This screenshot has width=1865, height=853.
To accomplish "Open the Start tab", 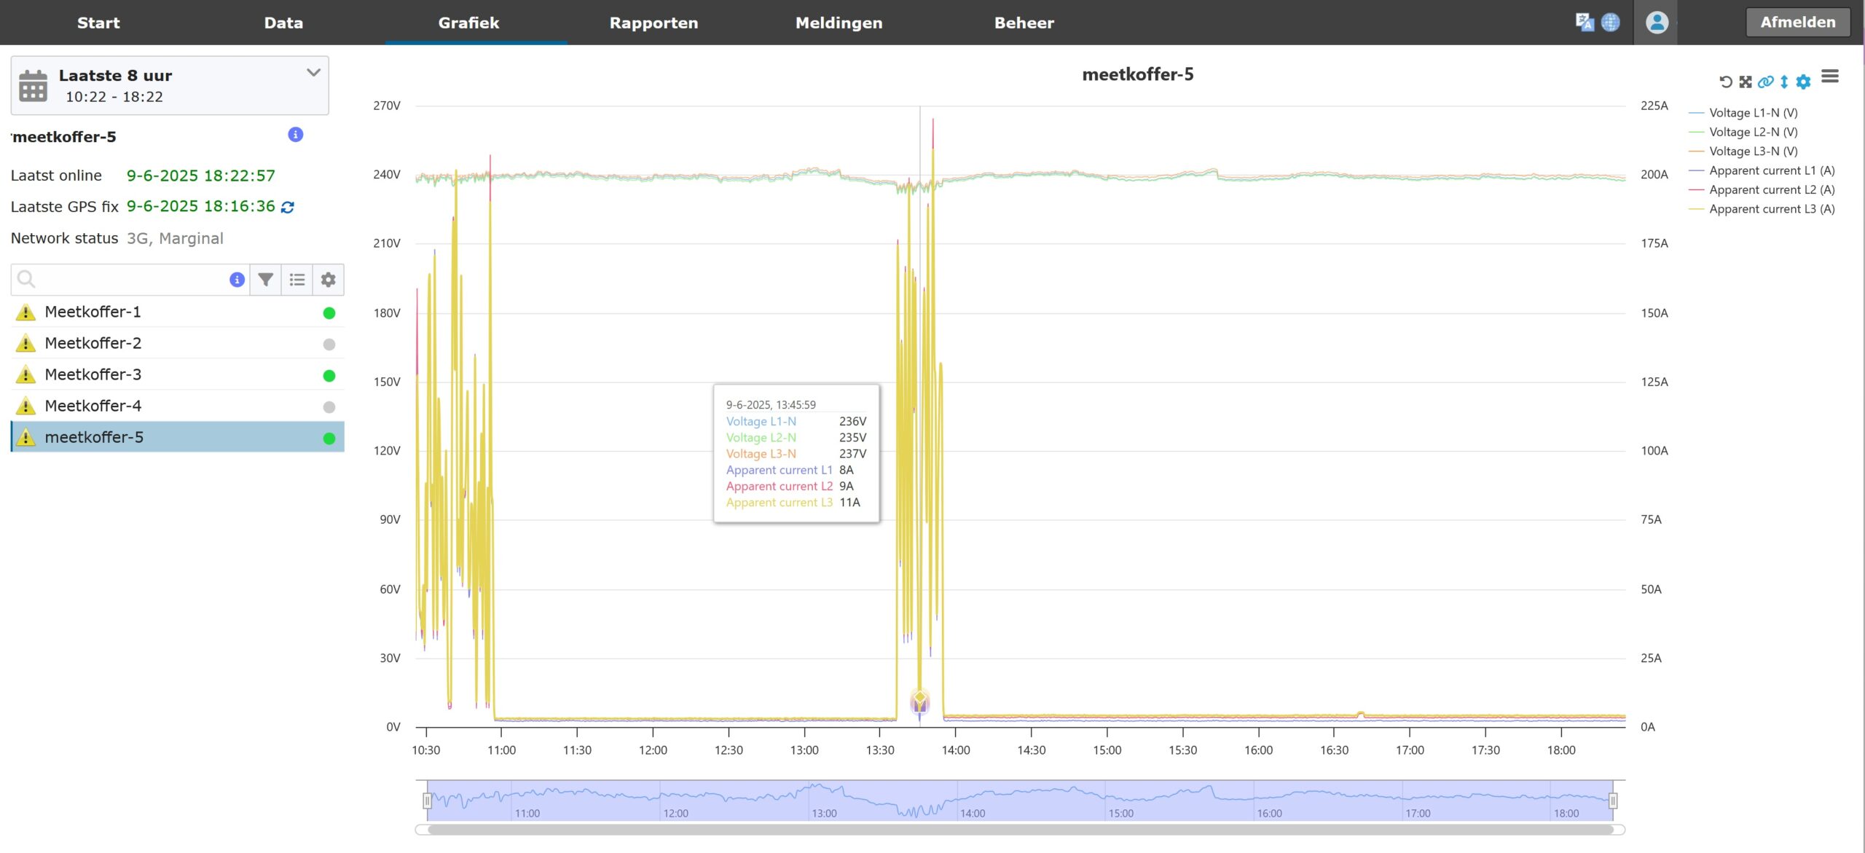I will 98,23.
